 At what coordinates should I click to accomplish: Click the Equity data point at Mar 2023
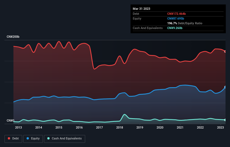point(225,87)
